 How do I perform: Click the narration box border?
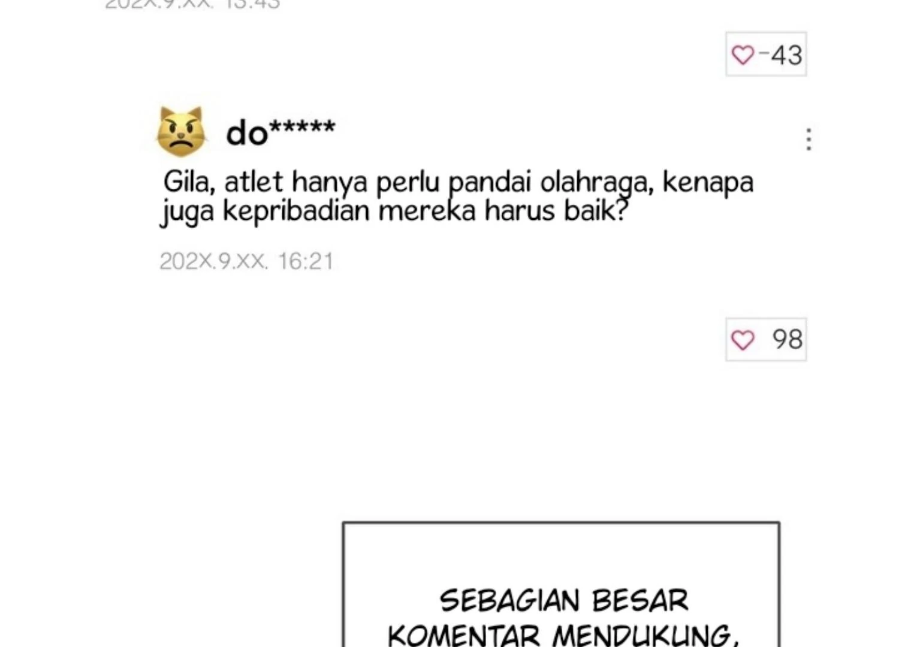tap(561, 523)
